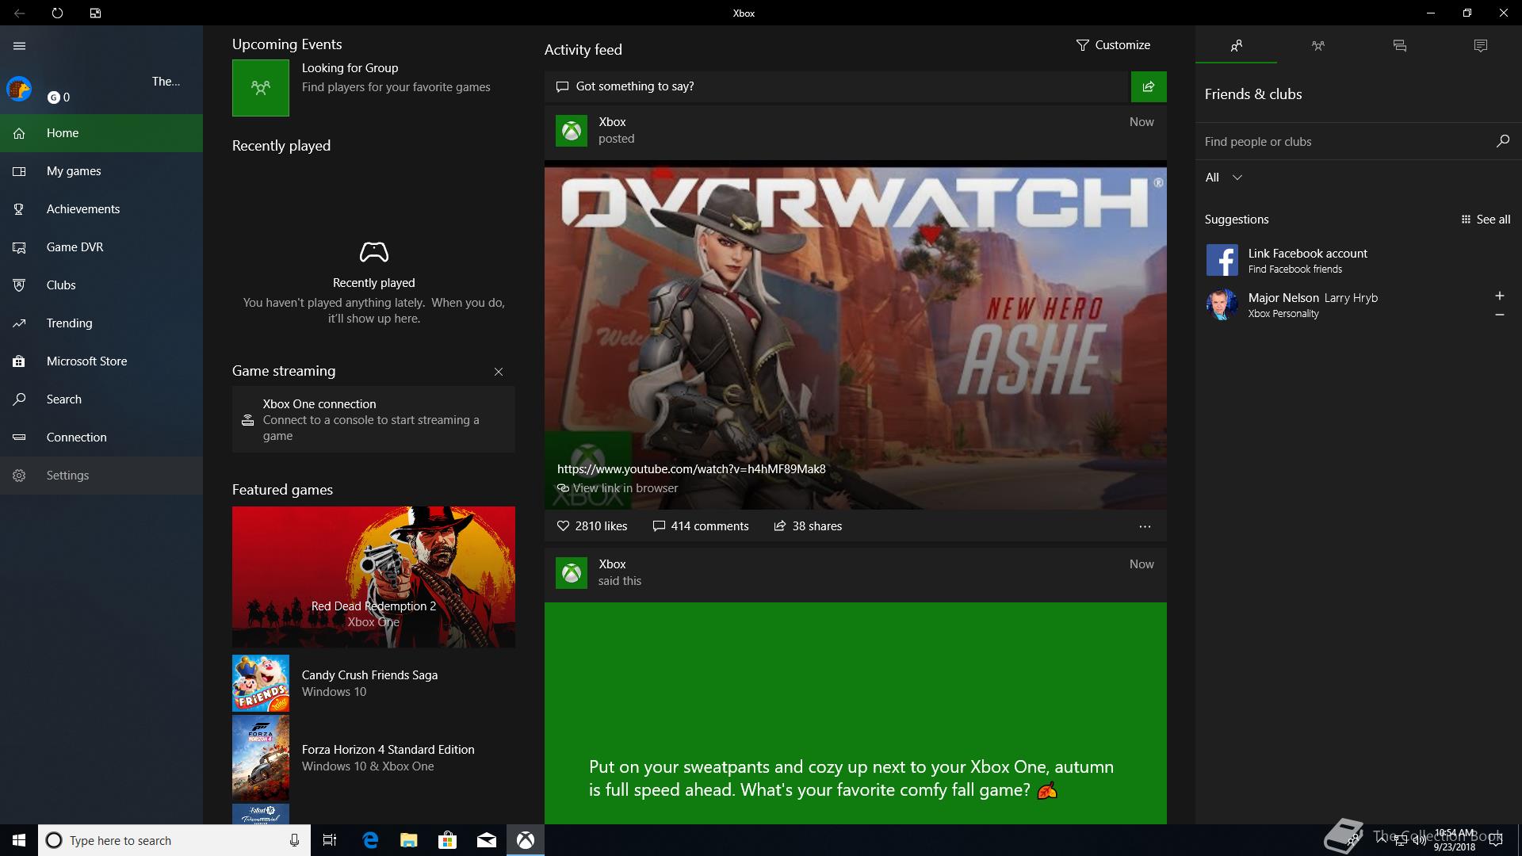
Task: Close the Game streaming section
Action: (499, 372)
